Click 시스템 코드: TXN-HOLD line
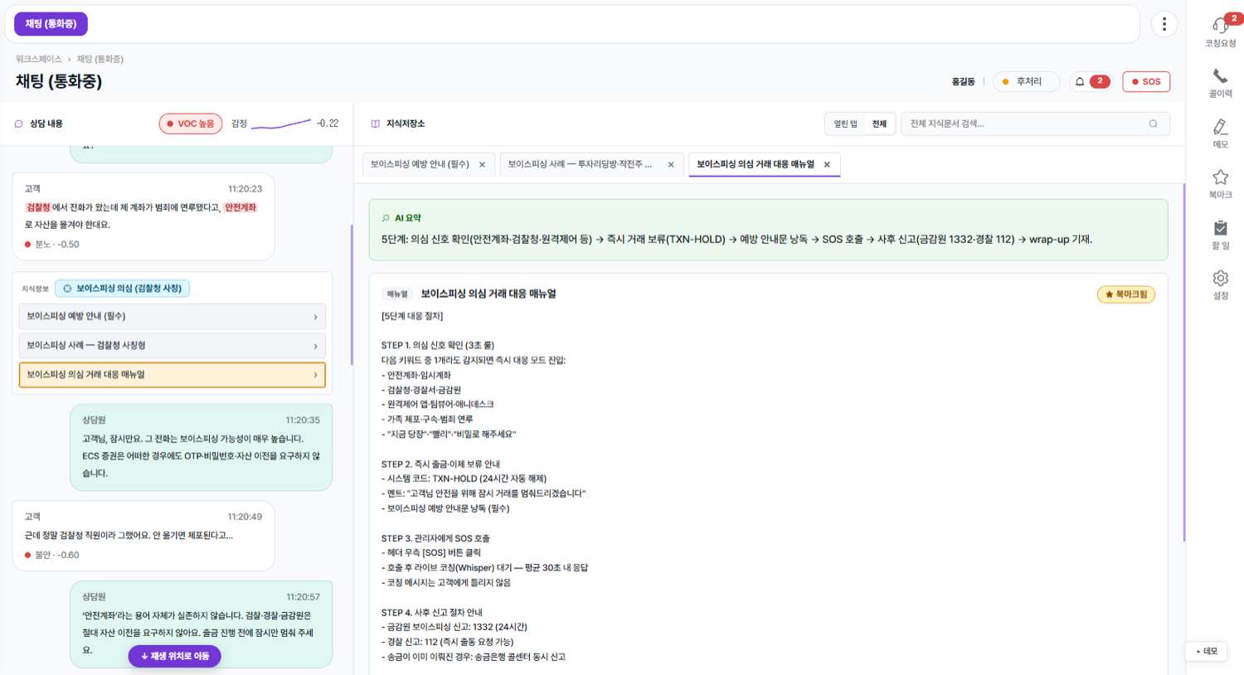 (x=464, y=478)
